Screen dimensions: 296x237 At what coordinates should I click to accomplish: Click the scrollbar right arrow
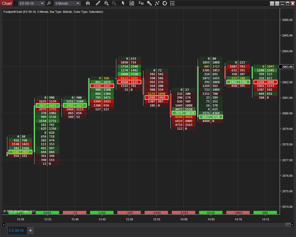[x=292, y=225]
